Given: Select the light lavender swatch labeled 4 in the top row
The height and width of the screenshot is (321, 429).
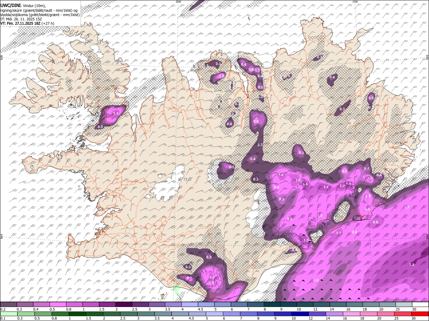Looking at the screenshot, I should coord(190,305).
